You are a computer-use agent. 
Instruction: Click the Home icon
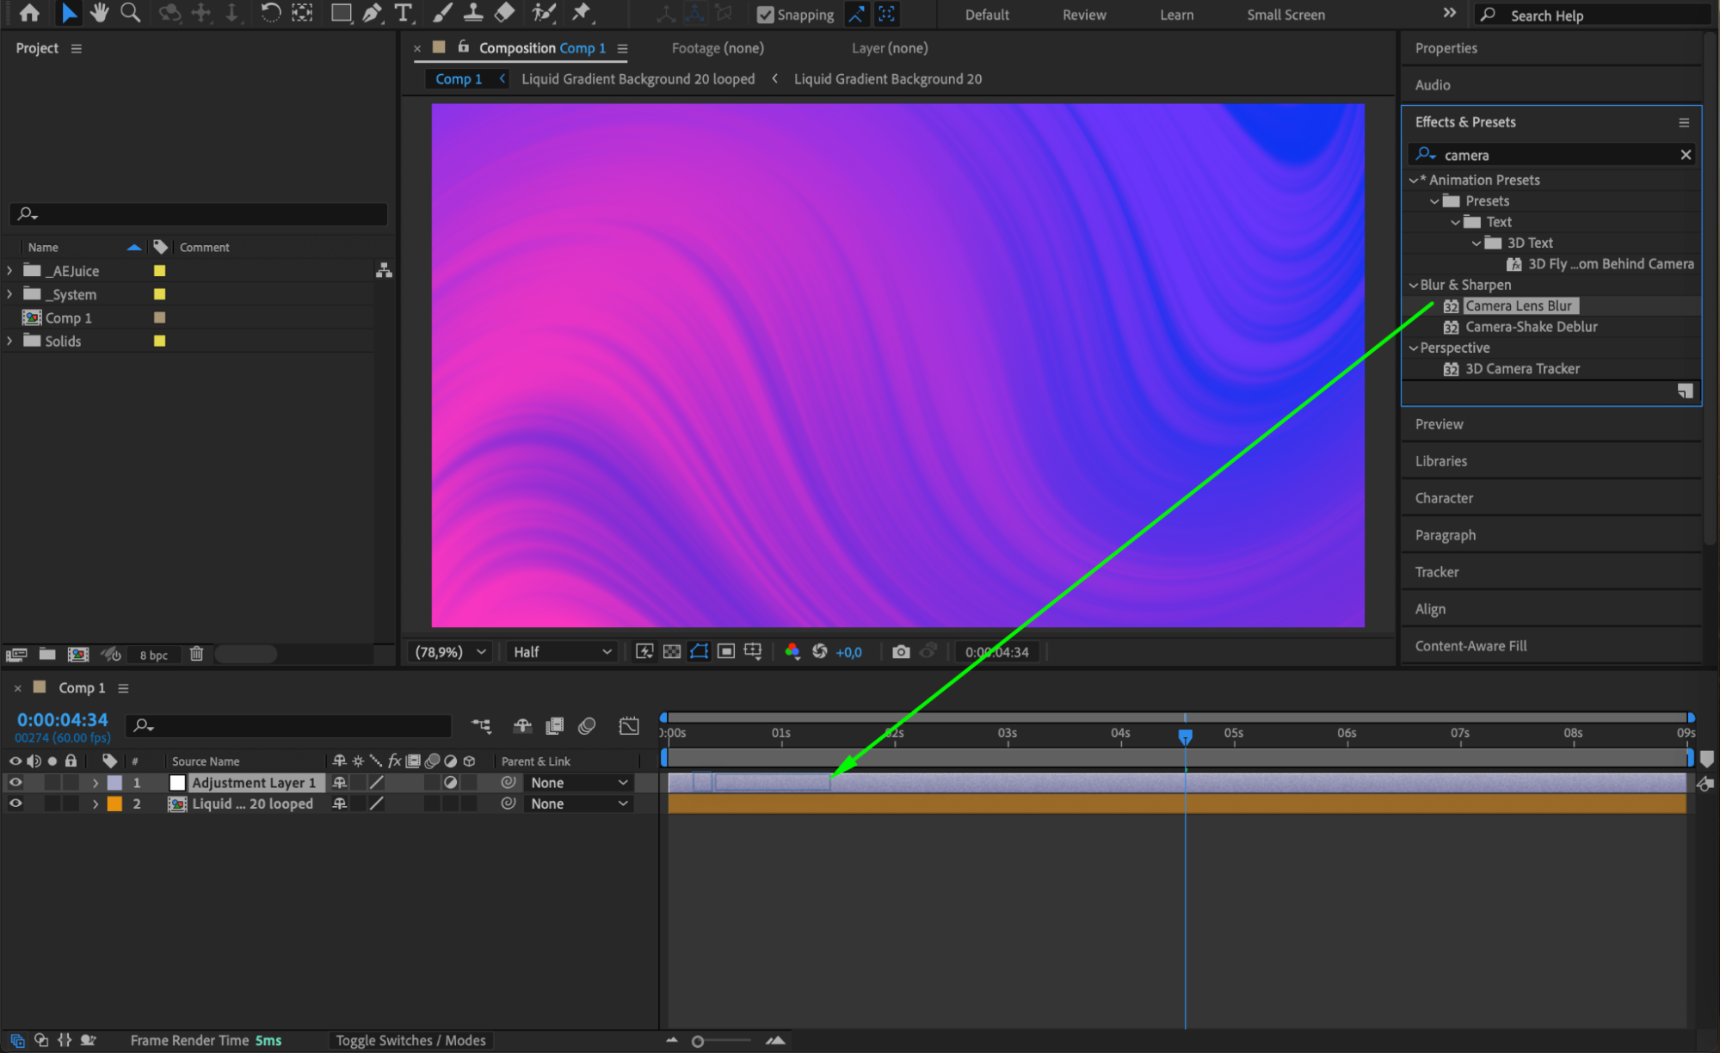[x=29, y=13]
